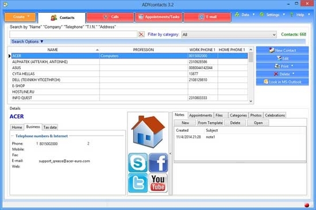
Task: Select the Appointments tab in details
Action: tap(201, 115)
